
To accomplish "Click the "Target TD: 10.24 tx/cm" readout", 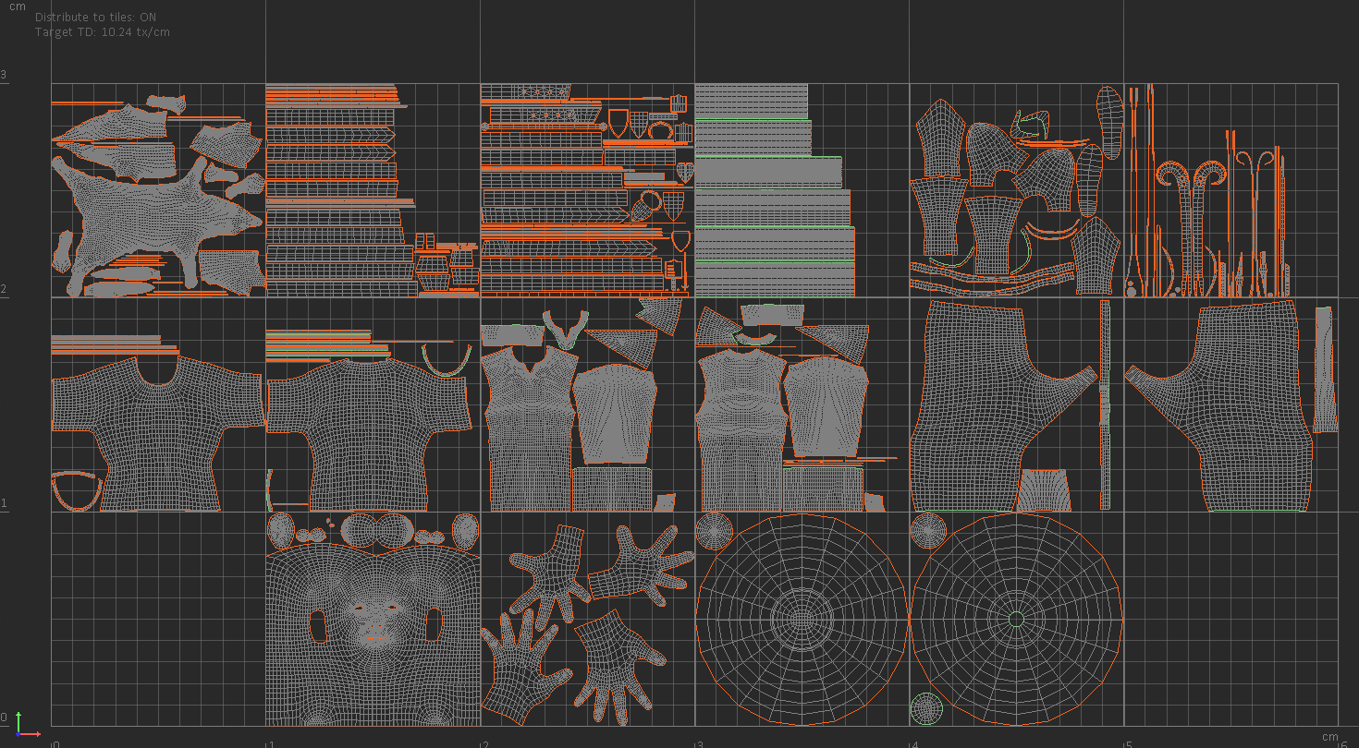I will (103, 32).
